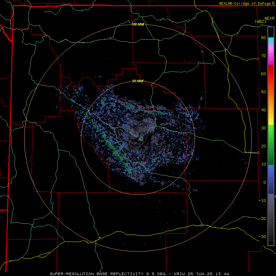Screen dimensions: 276x276
Task: Click the NEXLAB-College of DuPage watermark text
Action: [247, 3]
